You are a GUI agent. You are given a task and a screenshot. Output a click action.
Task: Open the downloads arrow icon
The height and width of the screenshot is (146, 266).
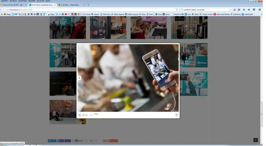(x=244, y=10)
